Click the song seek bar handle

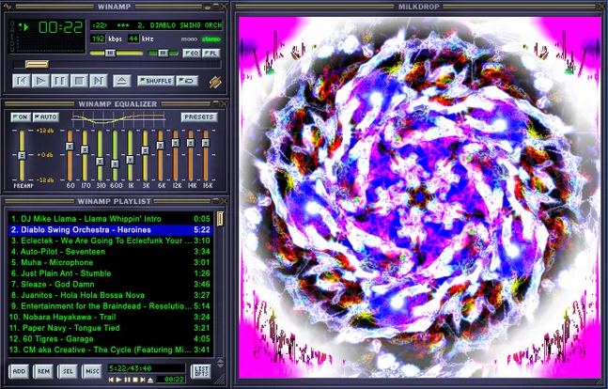pyautogui.click(x=38, y=64)
